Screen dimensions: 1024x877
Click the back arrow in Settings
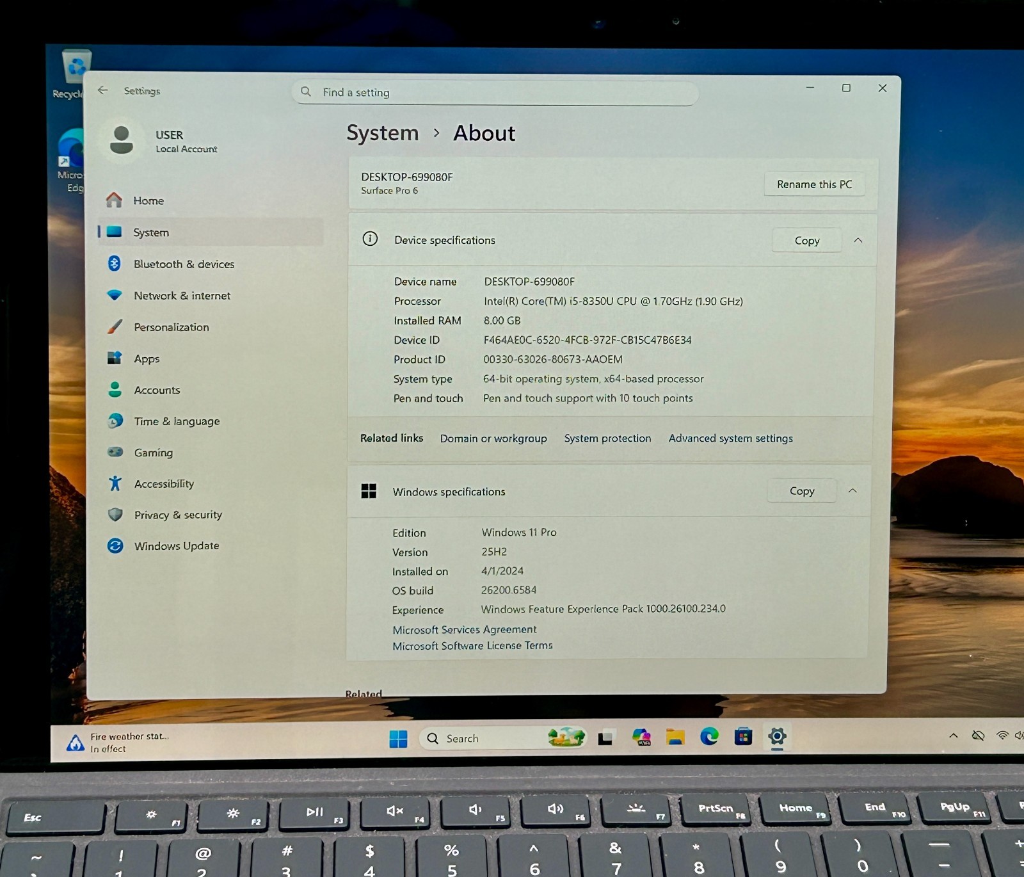click(103, 90)
